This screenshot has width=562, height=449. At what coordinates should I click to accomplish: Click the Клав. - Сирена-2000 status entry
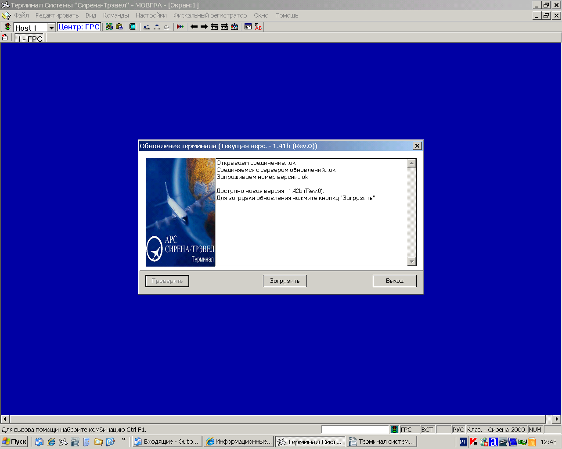pos(496,430)
